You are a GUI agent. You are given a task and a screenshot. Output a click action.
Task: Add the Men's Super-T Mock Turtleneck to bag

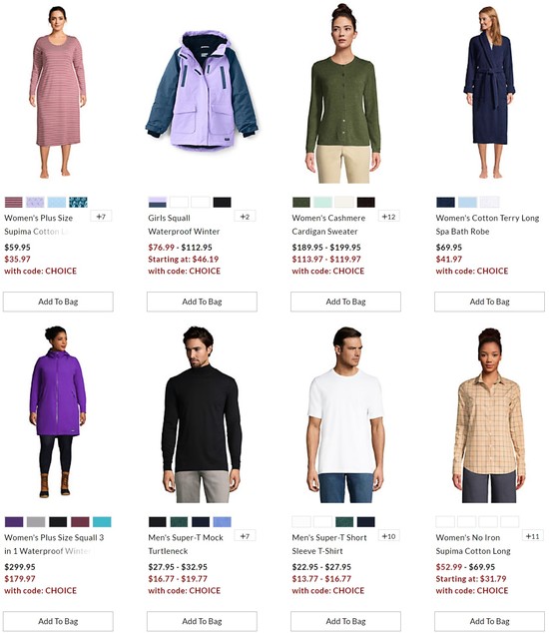[202, 621]
